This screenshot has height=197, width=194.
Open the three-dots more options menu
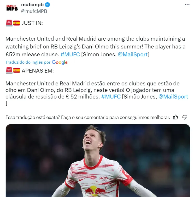[187, 5]
